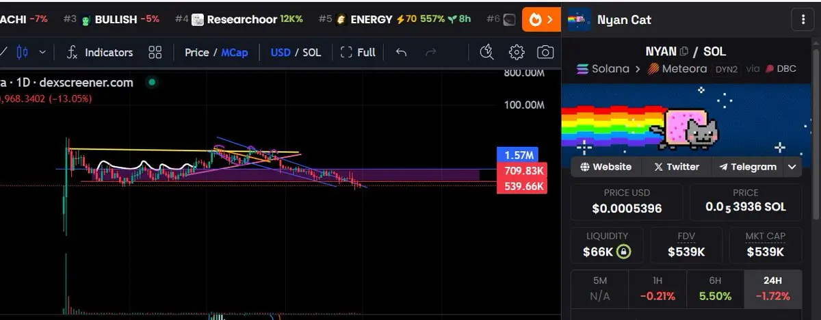The height and width of the screenshot is (320, 821).
Task: Click the 539.66K red price label
Action: (521, 186)
